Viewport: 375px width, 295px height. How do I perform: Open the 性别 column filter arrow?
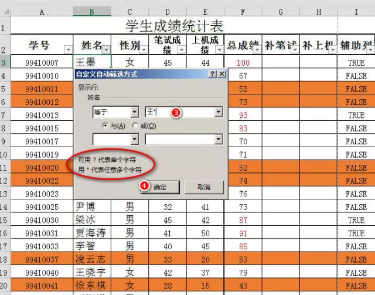pos(144,50)
